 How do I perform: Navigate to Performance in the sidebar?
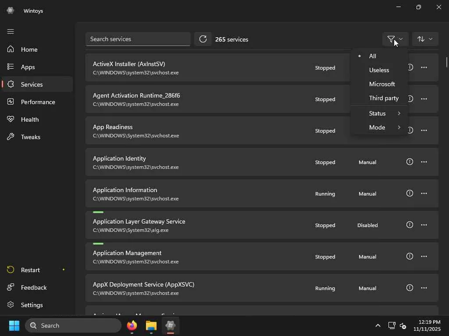click(x=38, y=102)
